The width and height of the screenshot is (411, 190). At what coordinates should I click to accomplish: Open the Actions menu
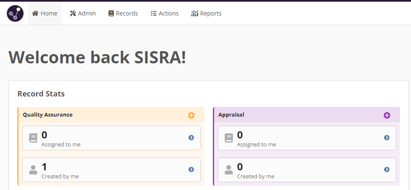pyautogui.click(x=164, y=13)
